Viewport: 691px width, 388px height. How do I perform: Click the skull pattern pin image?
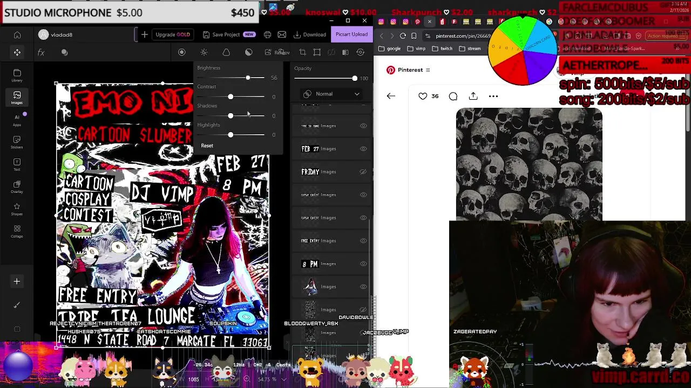(x=529, y=164)
